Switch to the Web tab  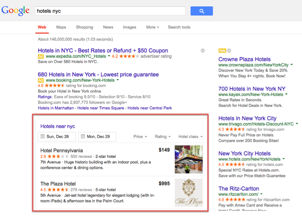(x=42, y=27)
